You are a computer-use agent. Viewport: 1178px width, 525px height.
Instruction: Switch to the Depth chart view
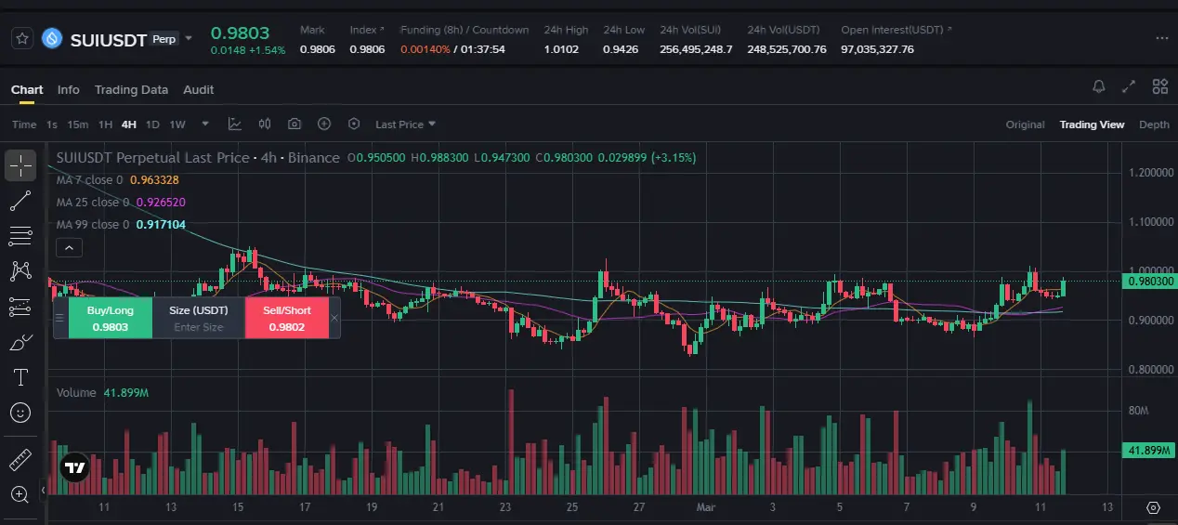click(x=1154, y=125)
